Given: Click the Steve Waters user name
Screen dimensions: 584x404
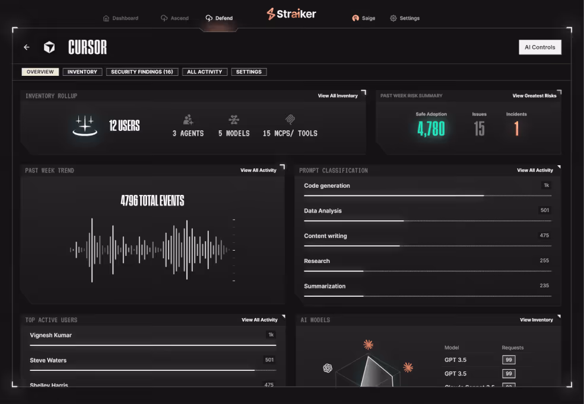Looking at the screenshot, I should 48,361.
